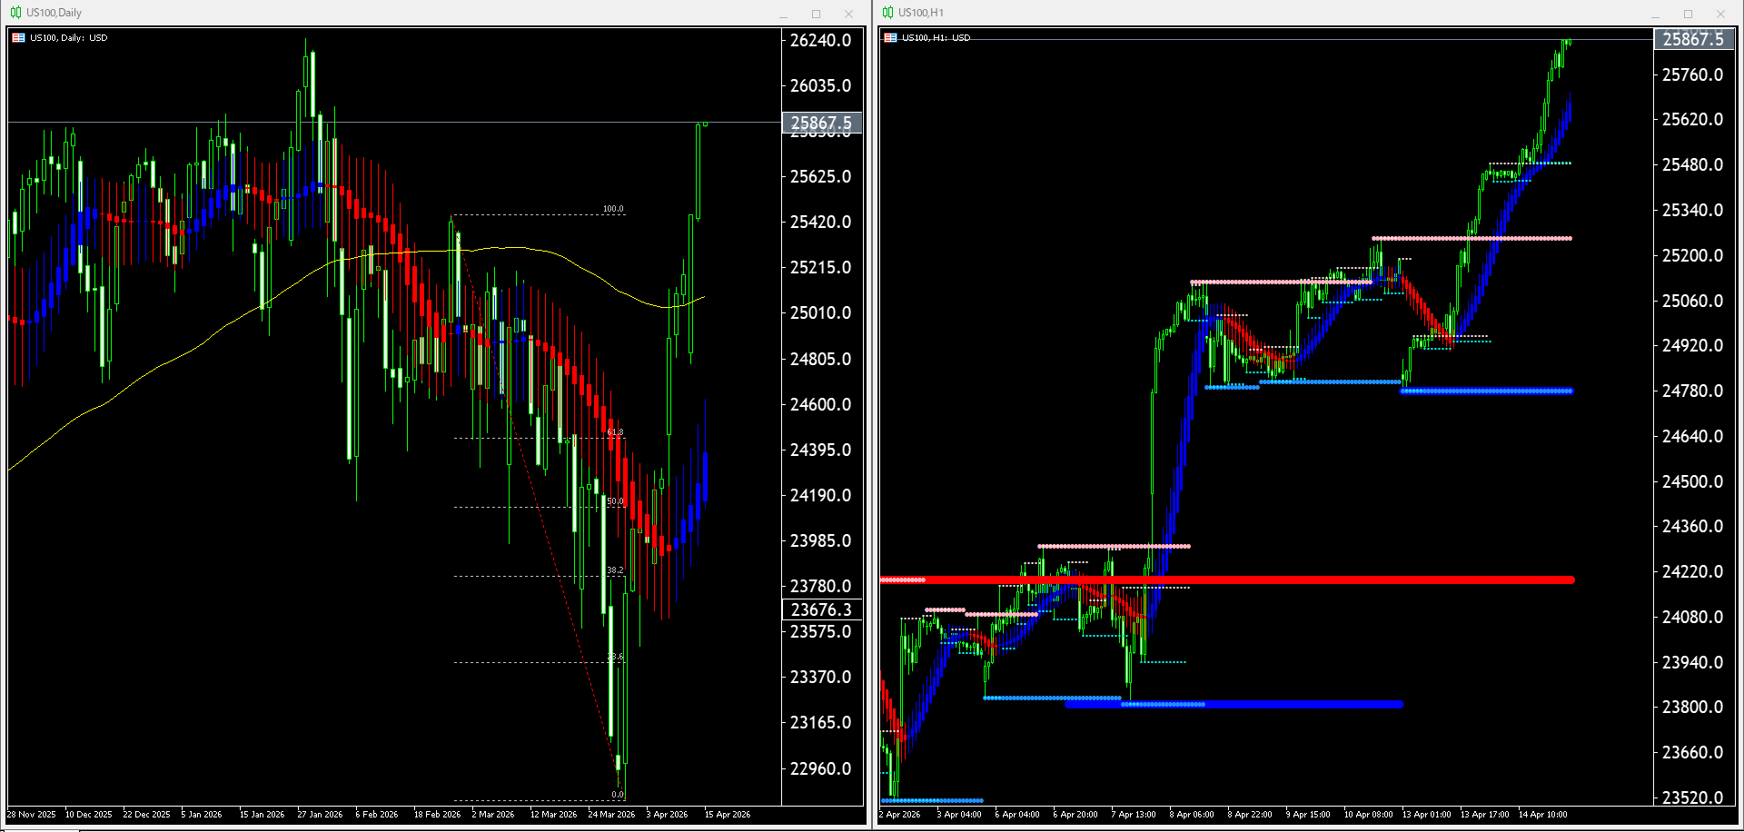Click the US100, Daily: USD chart label
This screenshot has height=832, width=1744.
pos(68,38)
